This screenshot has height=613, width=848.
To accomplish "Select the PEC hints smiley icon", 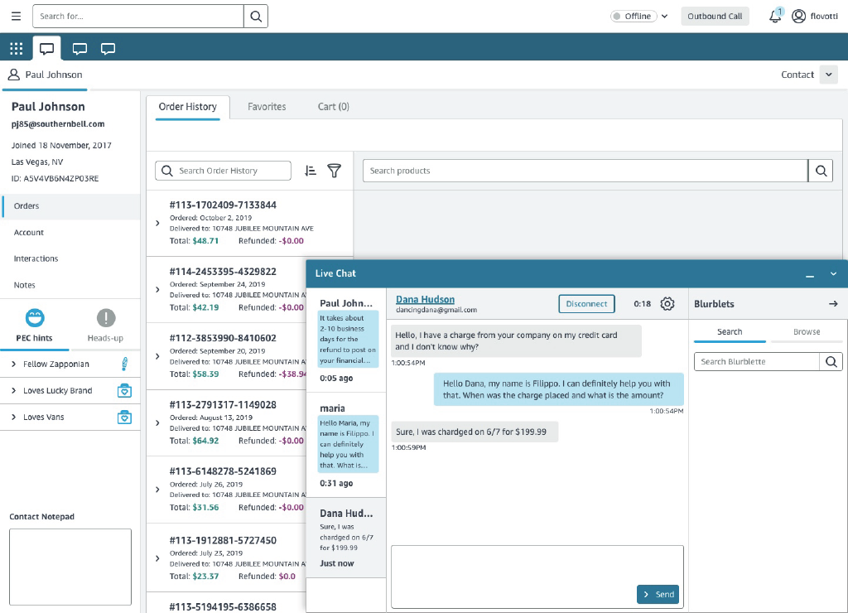I will point(35,318).
